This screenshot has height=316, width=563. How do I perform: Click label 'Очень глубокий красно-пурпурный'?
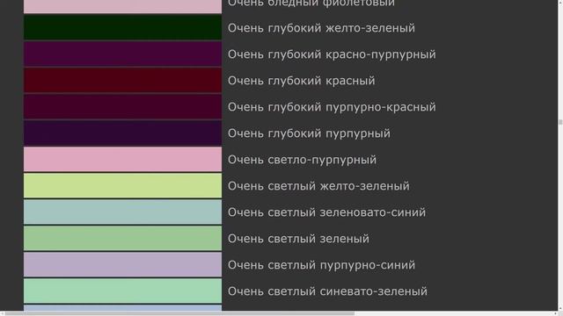coord(332,54)
